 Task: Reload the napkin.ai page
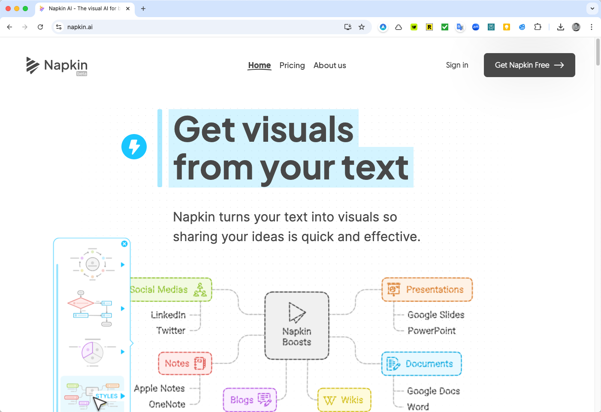point(40,27)
